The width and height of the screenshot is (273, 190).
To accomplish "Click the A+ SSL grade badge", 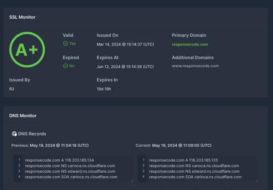I will click(x=27, y=50).
